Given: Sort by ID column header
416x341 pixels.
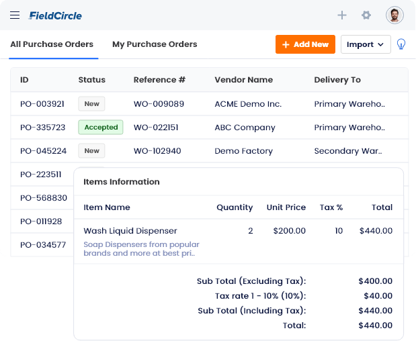Looking at the screenshot, I should click(24, 80).
